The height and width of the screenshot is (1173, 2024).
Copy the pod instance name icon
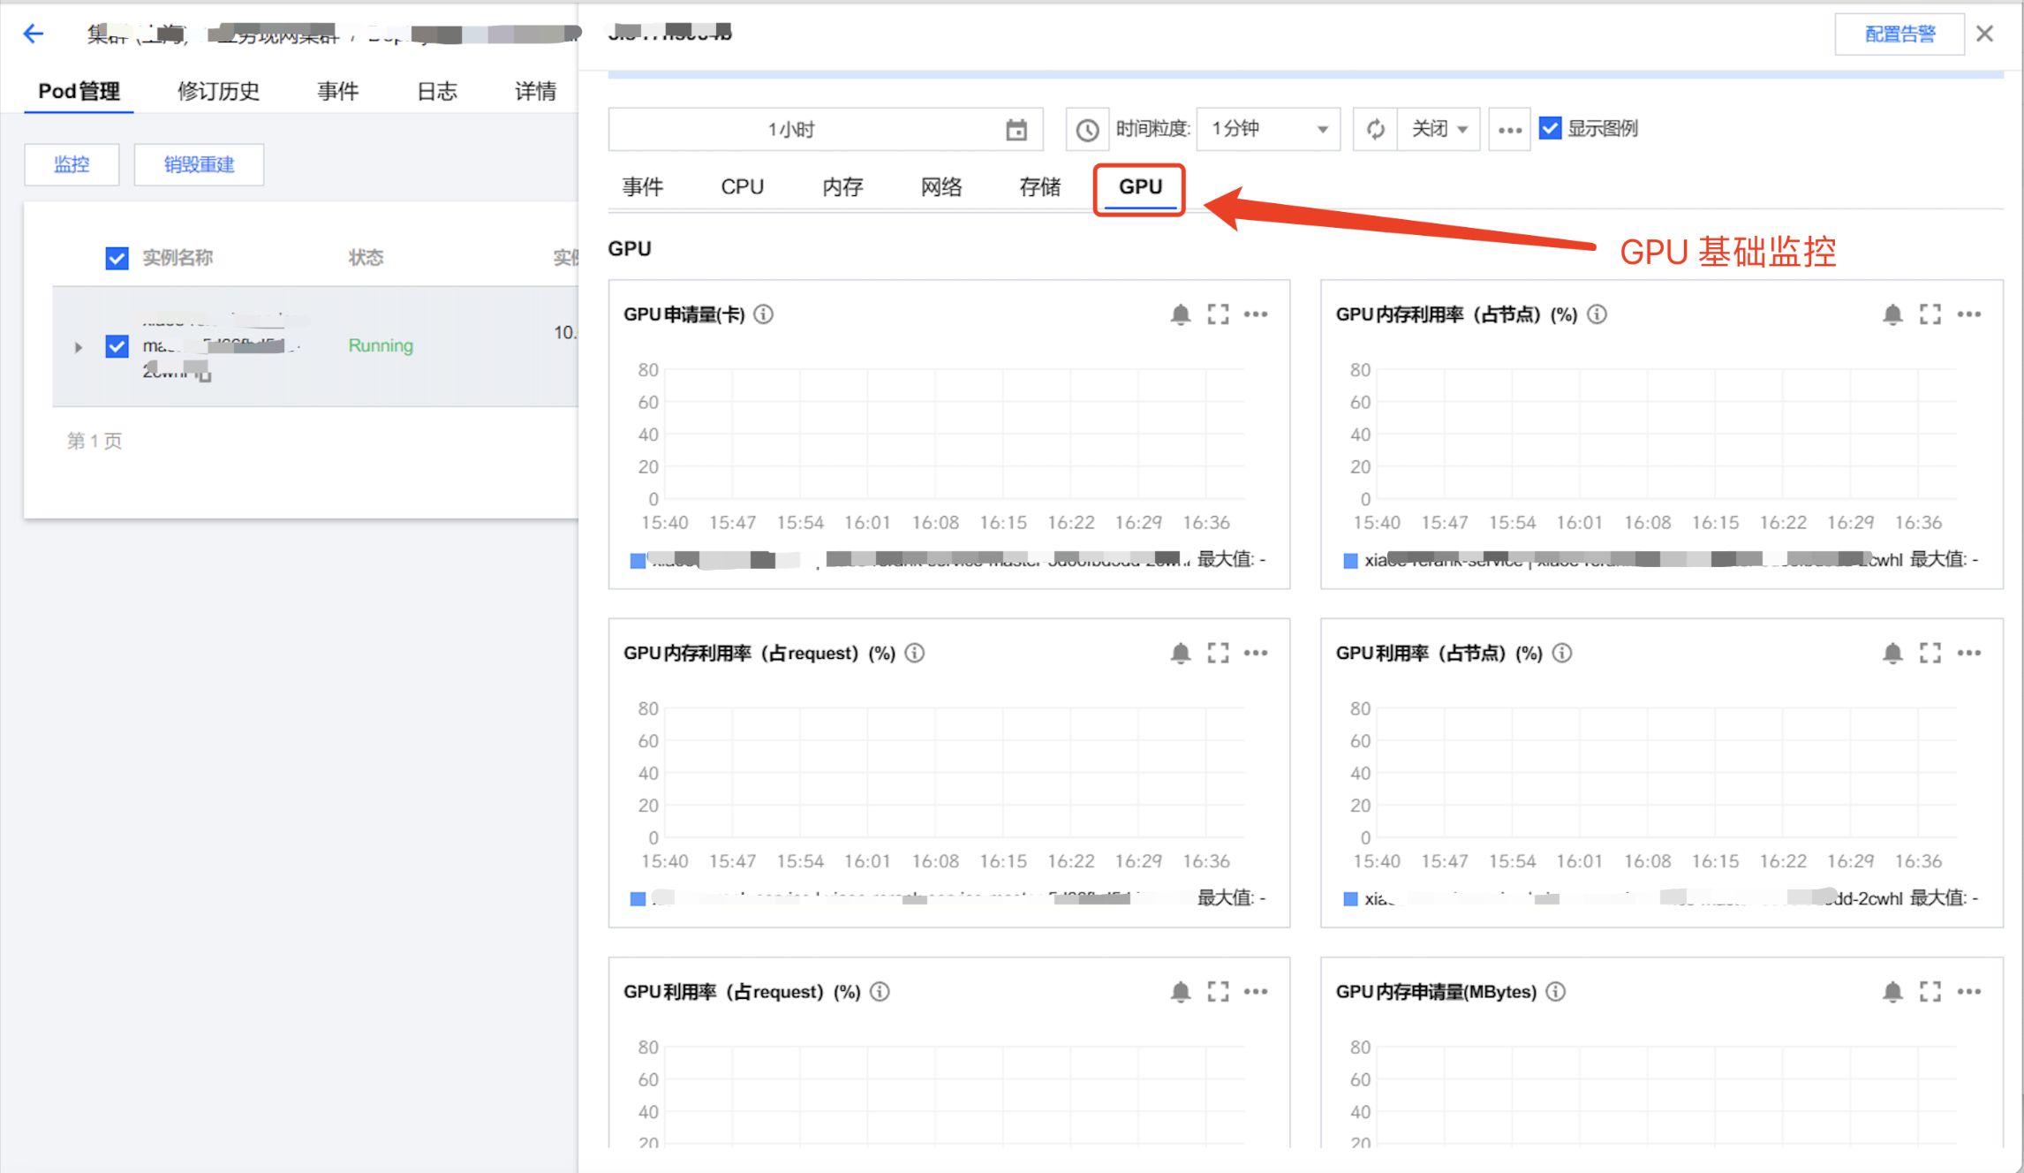(x=205, y=375)
